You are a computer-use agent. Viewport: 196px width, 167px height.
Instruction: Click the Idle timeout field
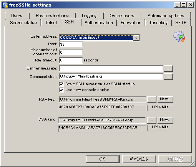(x=71, y=60)
